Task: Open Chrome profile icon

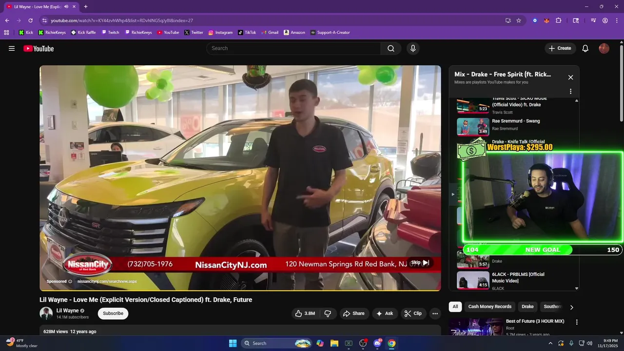Action: pyautogui.click(x=605, y=20)
